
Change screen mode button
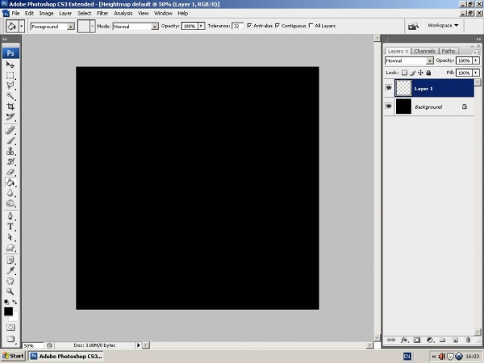click(x=10, y=339)
